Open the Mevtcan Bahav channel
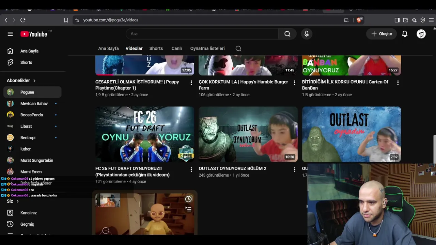This screenshot has height=245, width=436. (x=32, y=103)
